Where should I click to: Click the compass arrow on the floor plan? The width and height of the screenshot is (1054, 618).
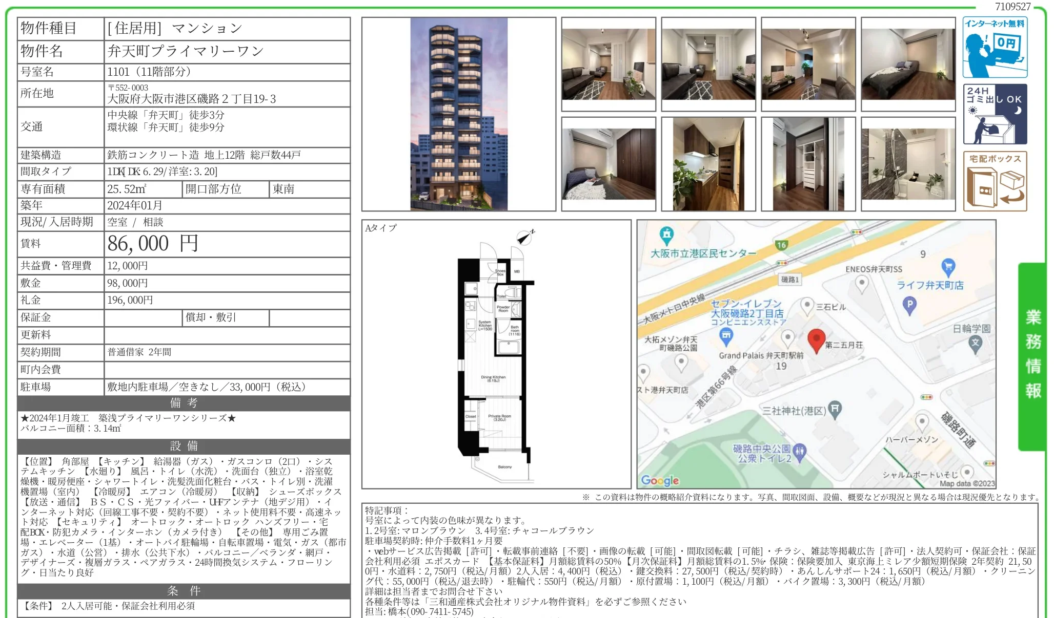(525, 236)
